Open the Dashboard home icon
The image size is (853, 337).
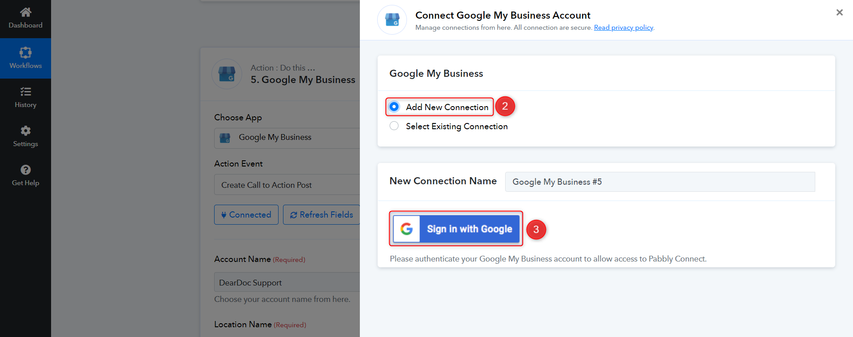pyautogui.click(x=25, y=12)
